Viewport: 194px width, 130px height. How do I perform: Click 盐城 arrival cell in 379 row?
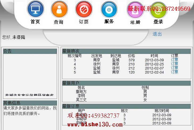[x=116, y=60]
